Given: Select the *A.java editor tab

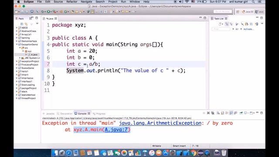Looking at the screenshot, I should 50,18.
